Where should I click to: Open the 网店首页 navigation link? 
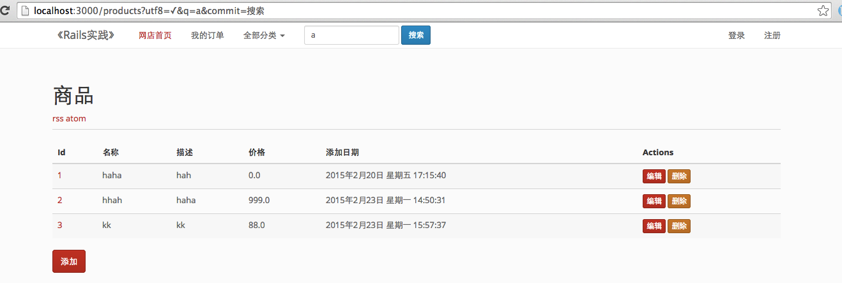155,36
